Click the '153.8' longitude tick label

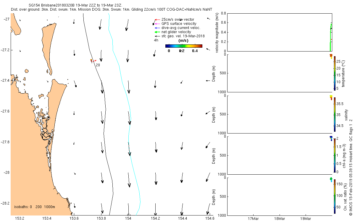point(101,218)
